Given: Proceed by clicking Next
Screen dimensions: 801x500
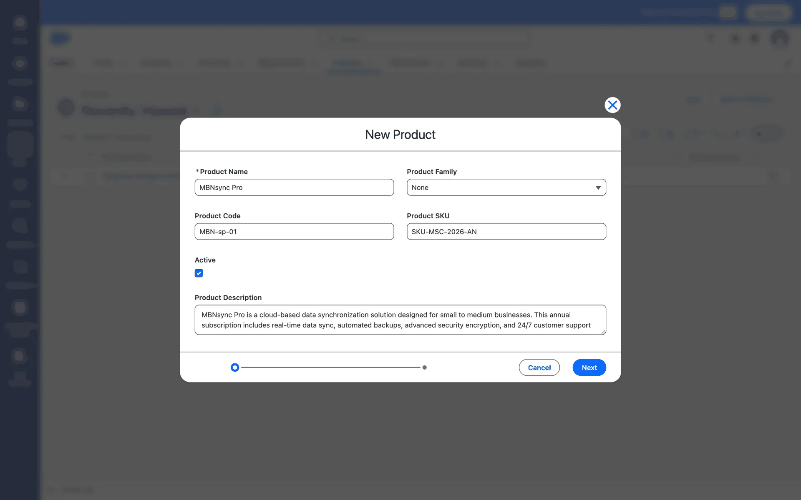Looking at the screenshot, I should tap(589, 367).
